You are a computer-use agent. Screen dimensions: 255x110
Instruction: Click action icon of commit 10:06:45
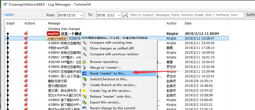[26, 100]
